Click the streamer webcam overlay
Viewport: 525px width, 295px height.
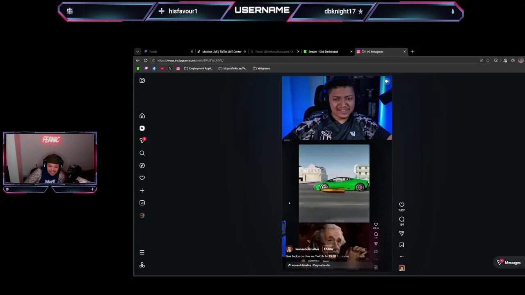pos(50,159)
